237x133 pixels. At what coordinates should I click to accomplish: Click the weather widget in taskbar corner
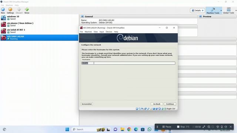tap(4, 129)
